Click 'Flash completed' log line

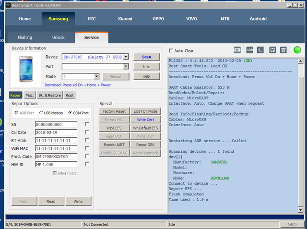186,194
